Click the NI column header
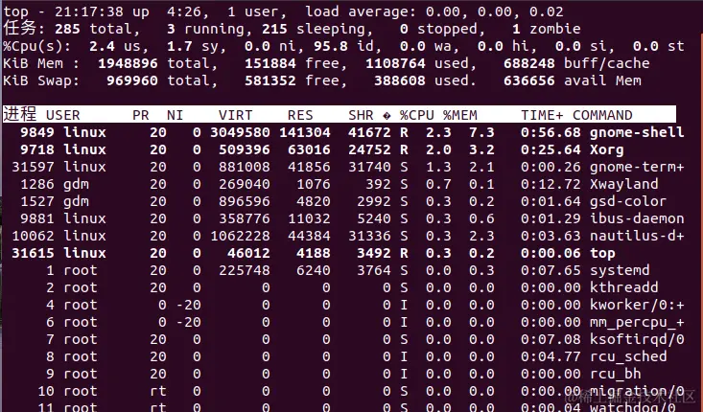Image resolution: width=703 pixels, height=412 pixels. (x=175, y=115)
